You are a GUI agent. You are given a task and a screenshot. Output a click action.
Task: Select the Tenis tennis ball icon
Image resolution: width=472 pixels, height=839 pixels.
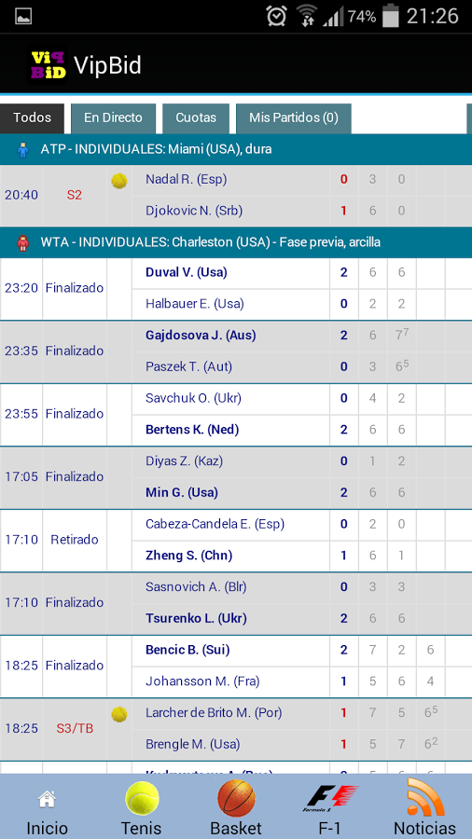pos(142,798)
